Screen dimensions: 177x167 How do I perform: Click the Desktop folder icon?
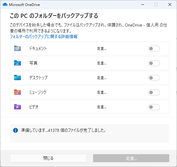pos(17,78)
